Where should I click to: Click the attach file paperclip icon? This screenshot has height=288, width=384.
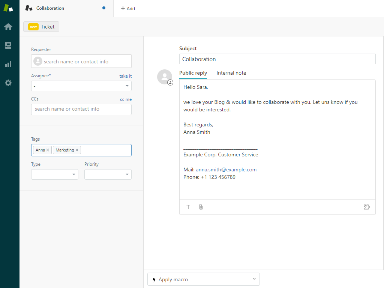coord(201,207)
